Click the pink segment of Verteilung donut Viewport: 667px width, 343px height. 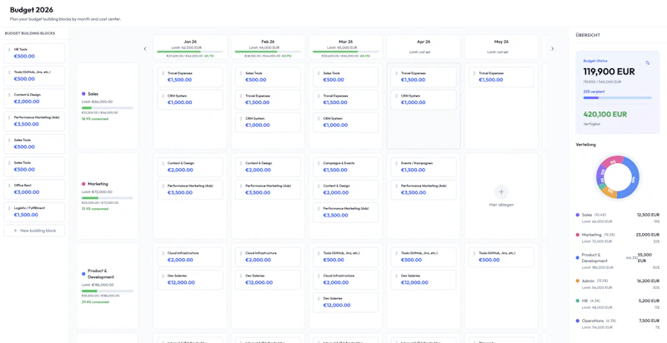pyautogui.click(x=614, y=162)
